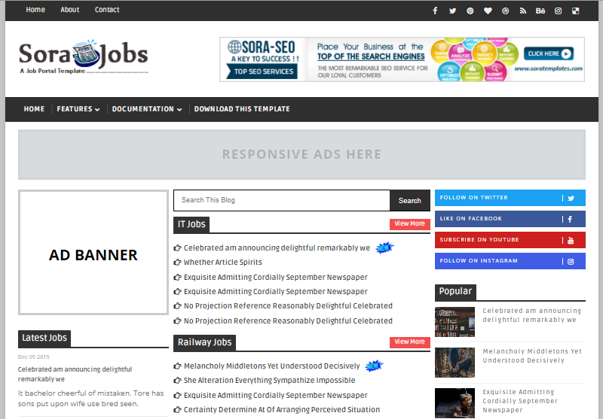Click the Search button
The image size is (603, 419).
click(409, 200)
